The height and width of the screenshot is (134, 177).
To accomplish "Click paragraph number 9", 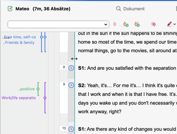I will 64,84.
